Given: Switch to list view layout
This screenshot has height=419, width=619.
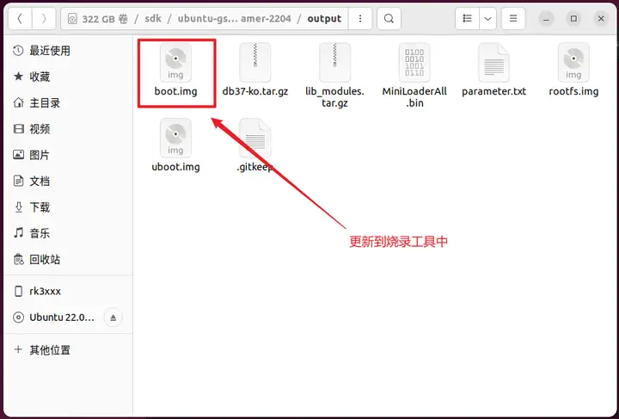Looking at the screenshot, I should [468, 19].
